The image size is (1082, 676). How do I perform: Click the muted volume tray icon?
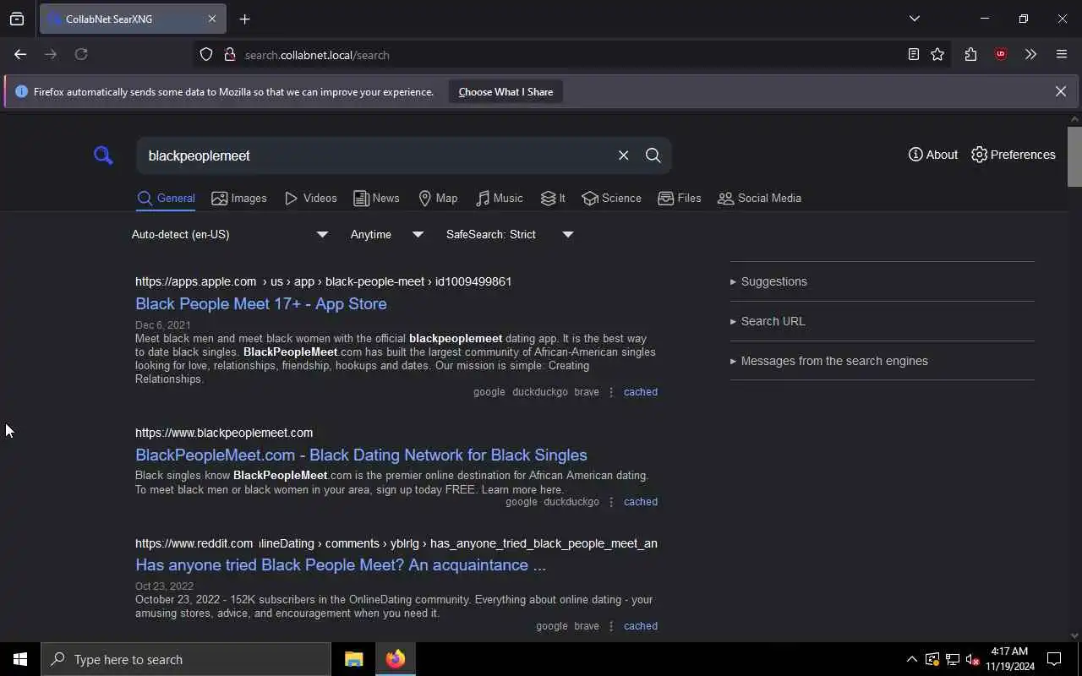pos(972,659)
